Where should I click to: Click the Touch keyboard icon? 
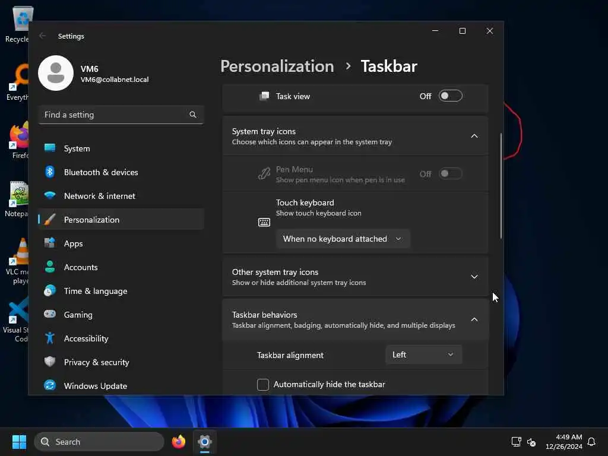[264, 222]
